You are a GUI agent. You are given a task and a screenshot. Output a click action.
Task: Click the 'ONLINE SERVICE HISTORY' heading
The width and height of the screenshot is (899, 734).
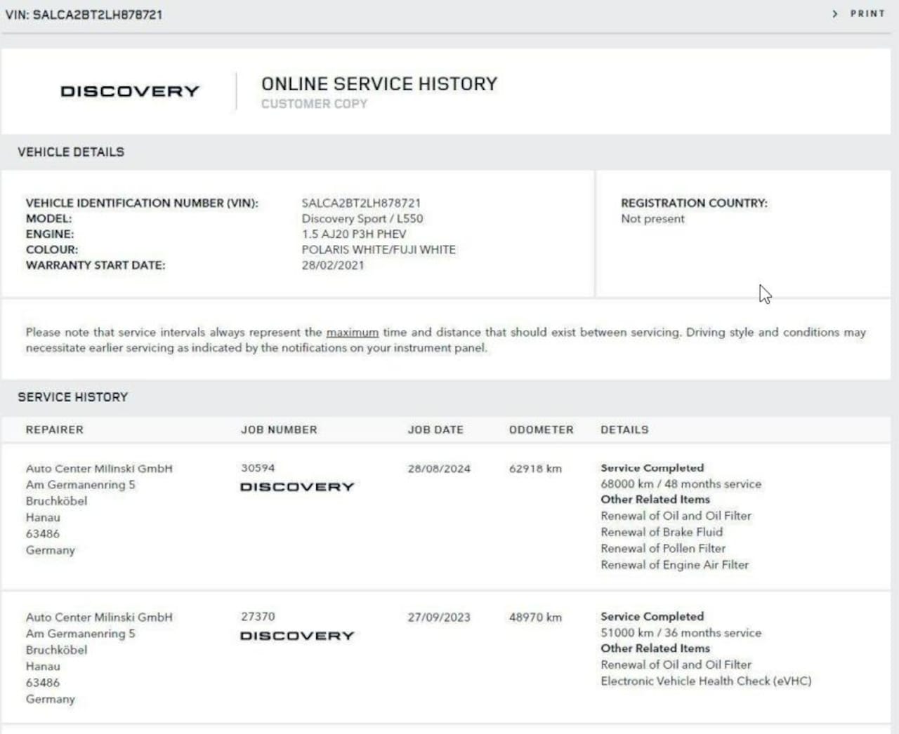379,84
